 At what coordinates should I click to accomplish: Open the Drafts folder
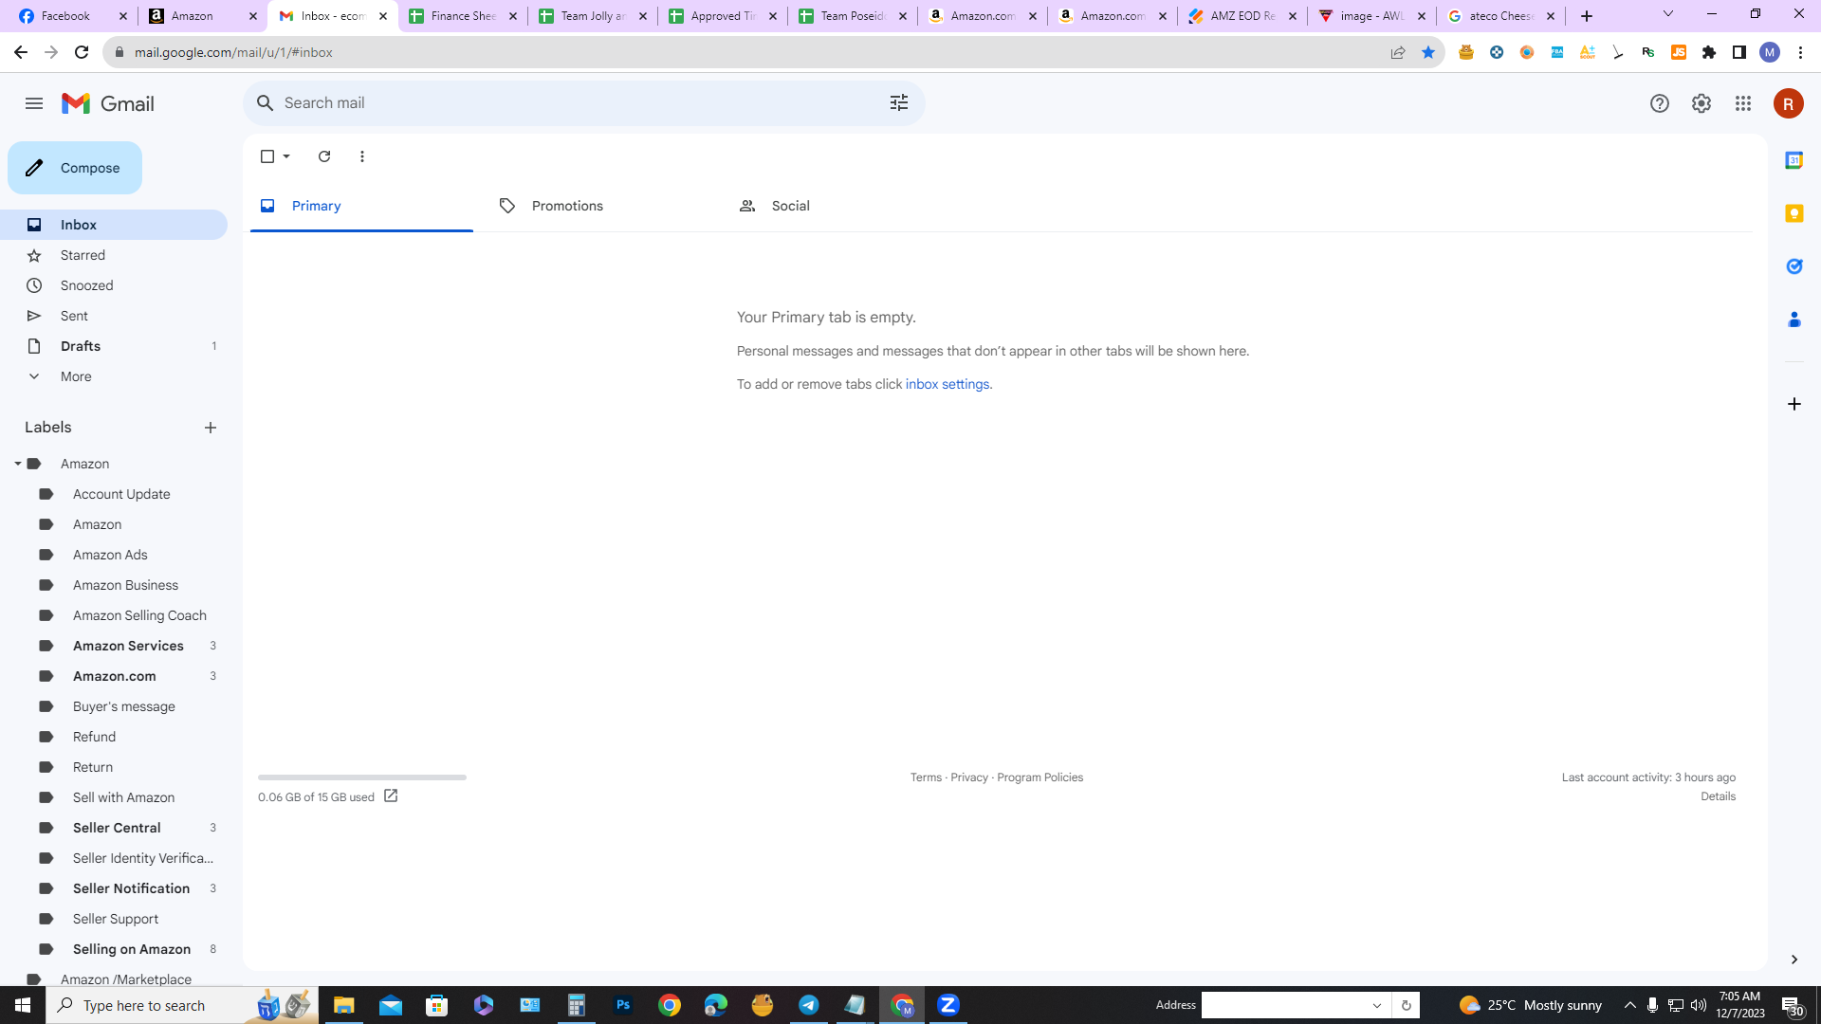coord(114,346)
